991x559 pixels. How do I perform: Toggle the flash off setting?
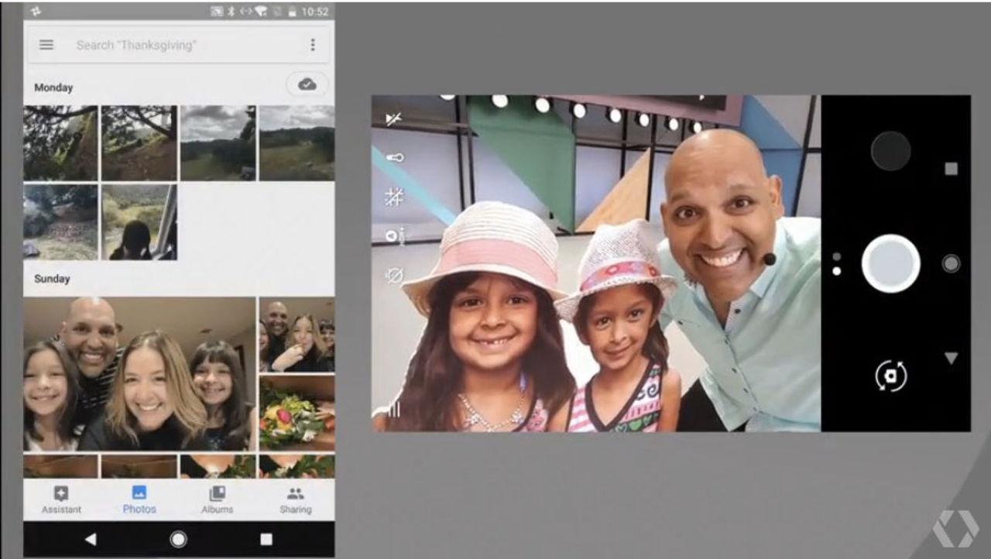[394, 116]
